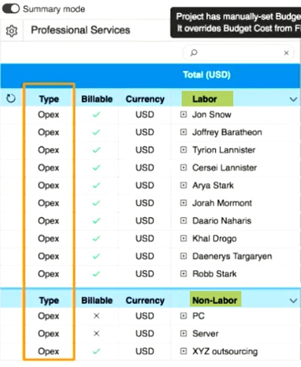The image size is (301, 367).
Task: Toggle billable checkmark for Khal Drogo
Action: (96, 239)
